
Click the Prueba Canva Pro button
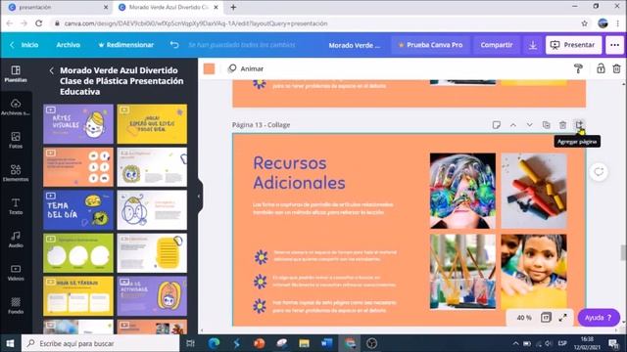[430, 45]
